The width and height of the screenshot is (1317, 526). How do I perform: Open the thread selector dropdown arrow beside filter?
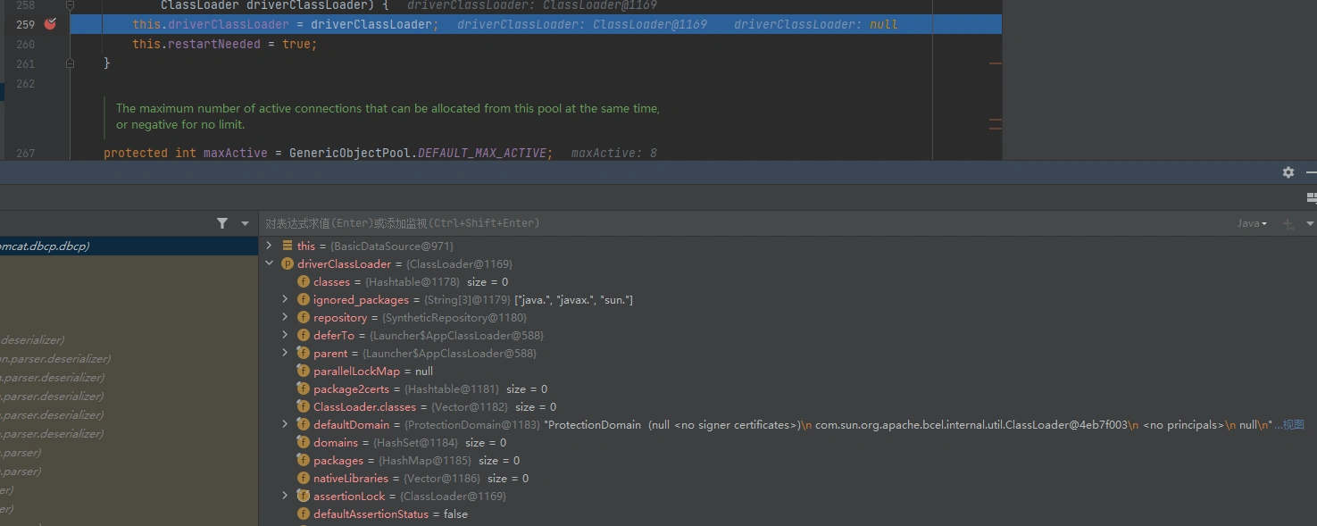245,223
